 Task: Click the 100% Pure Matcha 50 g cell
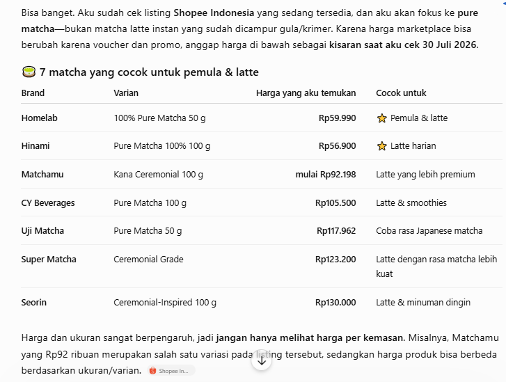point(159,118)
